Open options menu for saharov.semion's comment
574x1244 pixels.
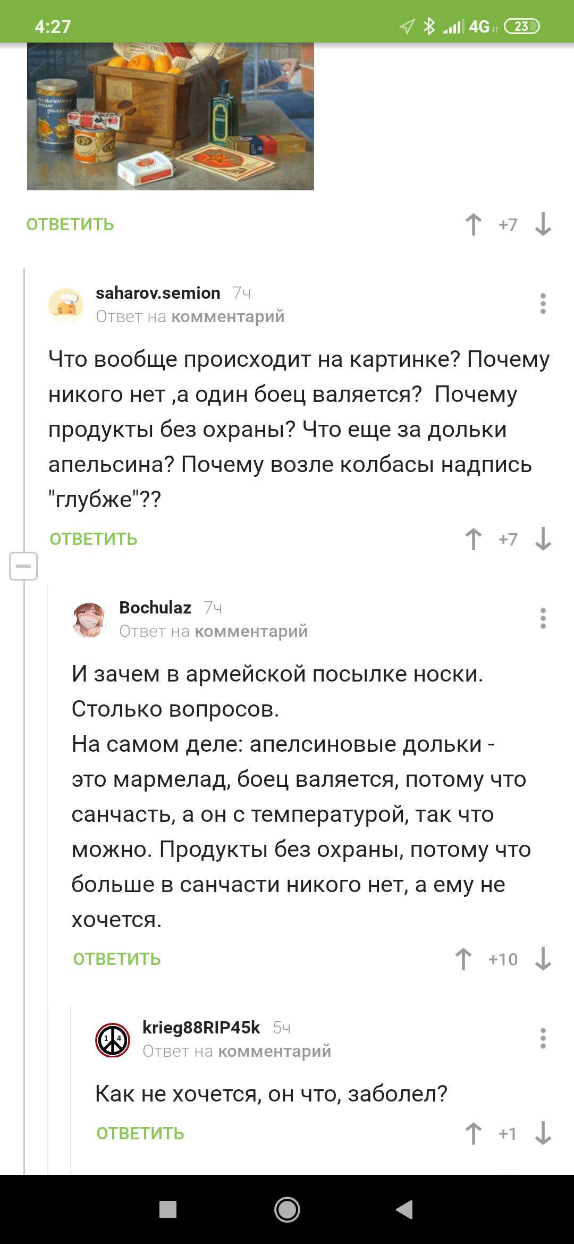click(x=543, y=304)
